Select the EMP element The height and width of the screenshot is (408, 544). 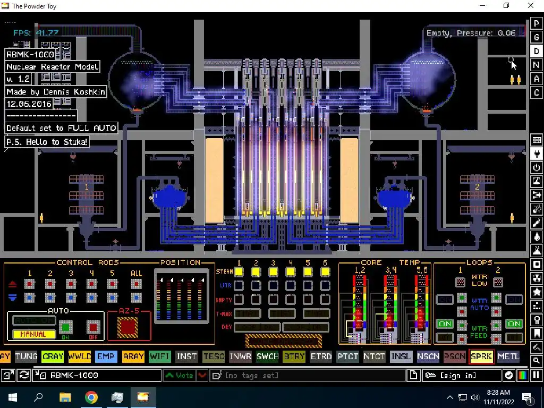coord(106,356)
